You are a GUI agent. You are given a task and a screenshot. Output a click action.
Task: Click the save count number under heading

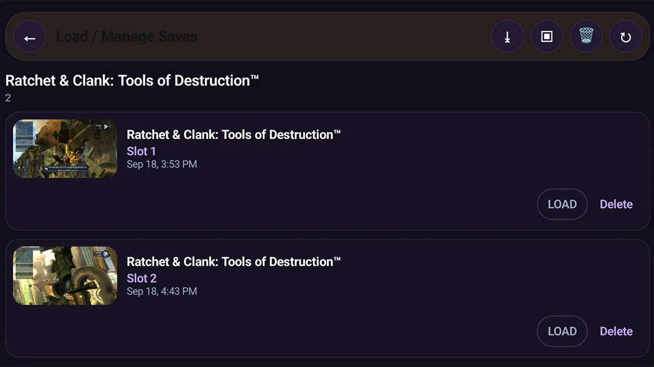click(8, 98)
